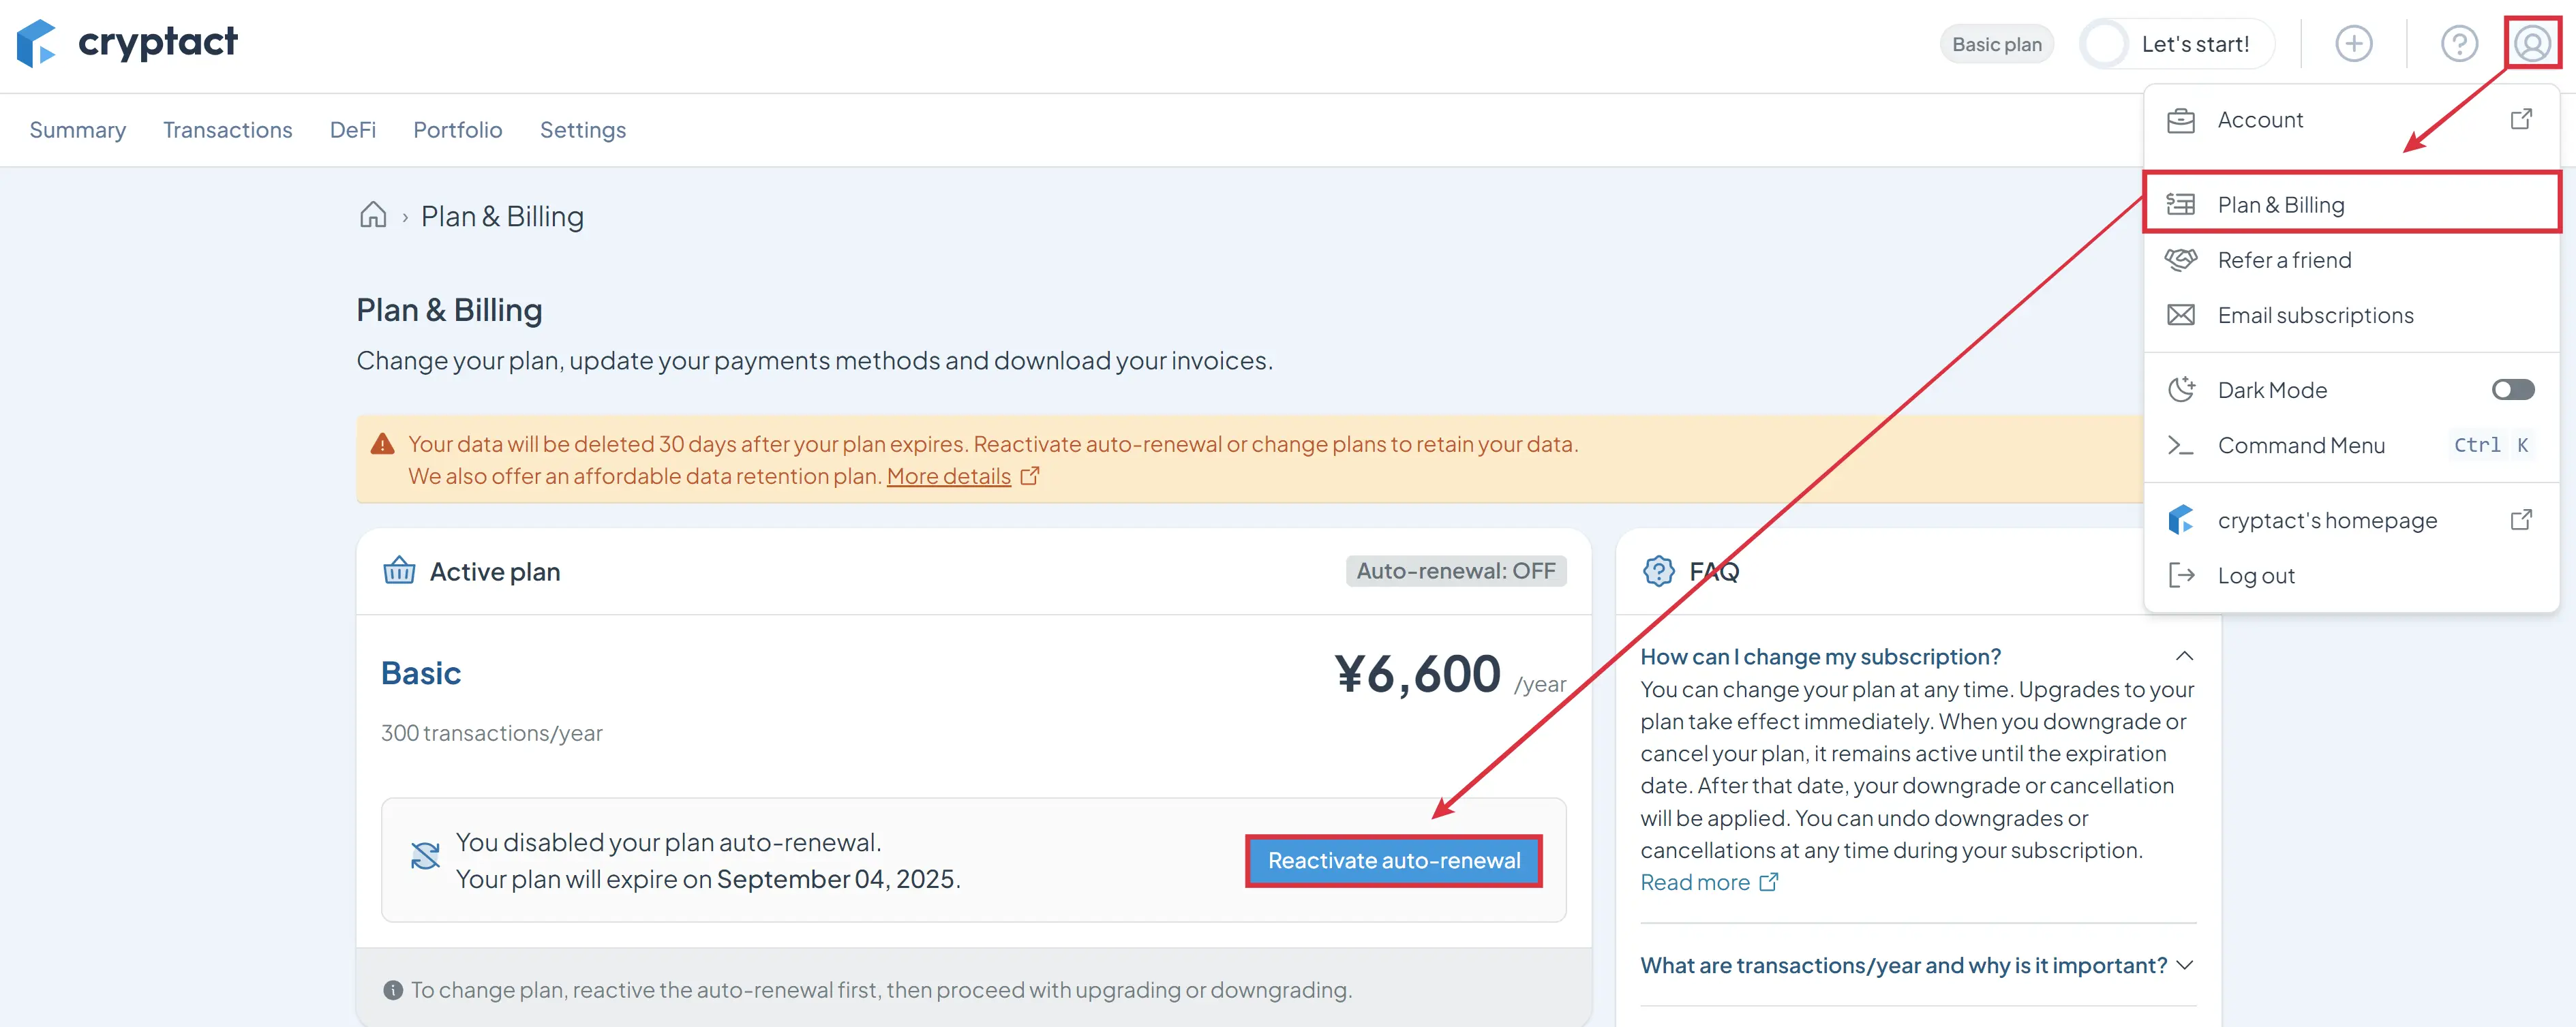Viewport: 2576px width, 1027px height.
Task: Click the Let's start! progress toggle
Action: (2176, 44)
